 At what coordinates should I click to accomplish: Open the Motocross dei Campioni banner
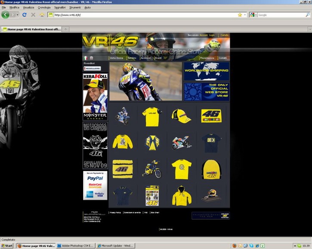coord(95,146)
